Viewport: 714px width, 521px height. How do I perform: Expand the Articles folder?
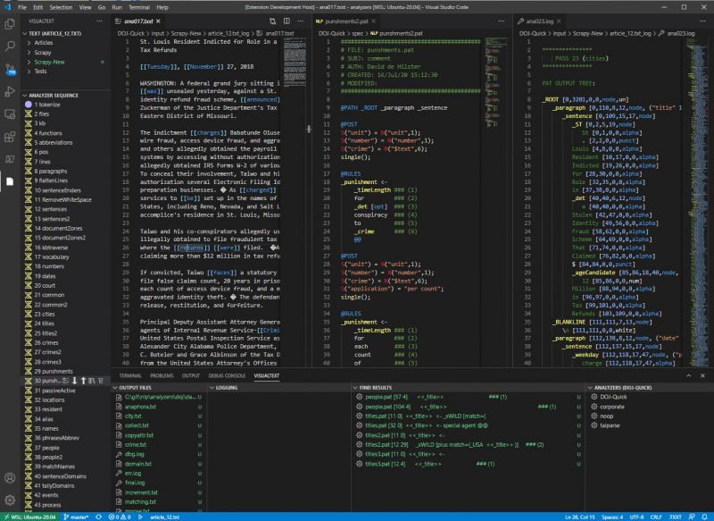[44, 42]
